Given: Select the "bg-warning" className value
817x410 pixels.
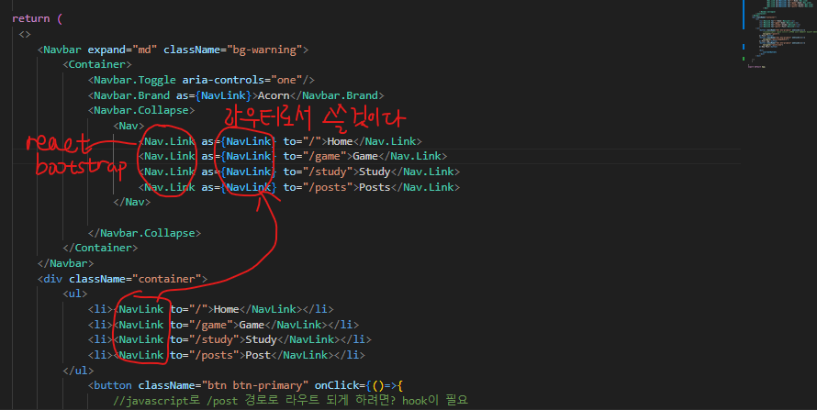Looking at the screenshot, I should 264,50.
